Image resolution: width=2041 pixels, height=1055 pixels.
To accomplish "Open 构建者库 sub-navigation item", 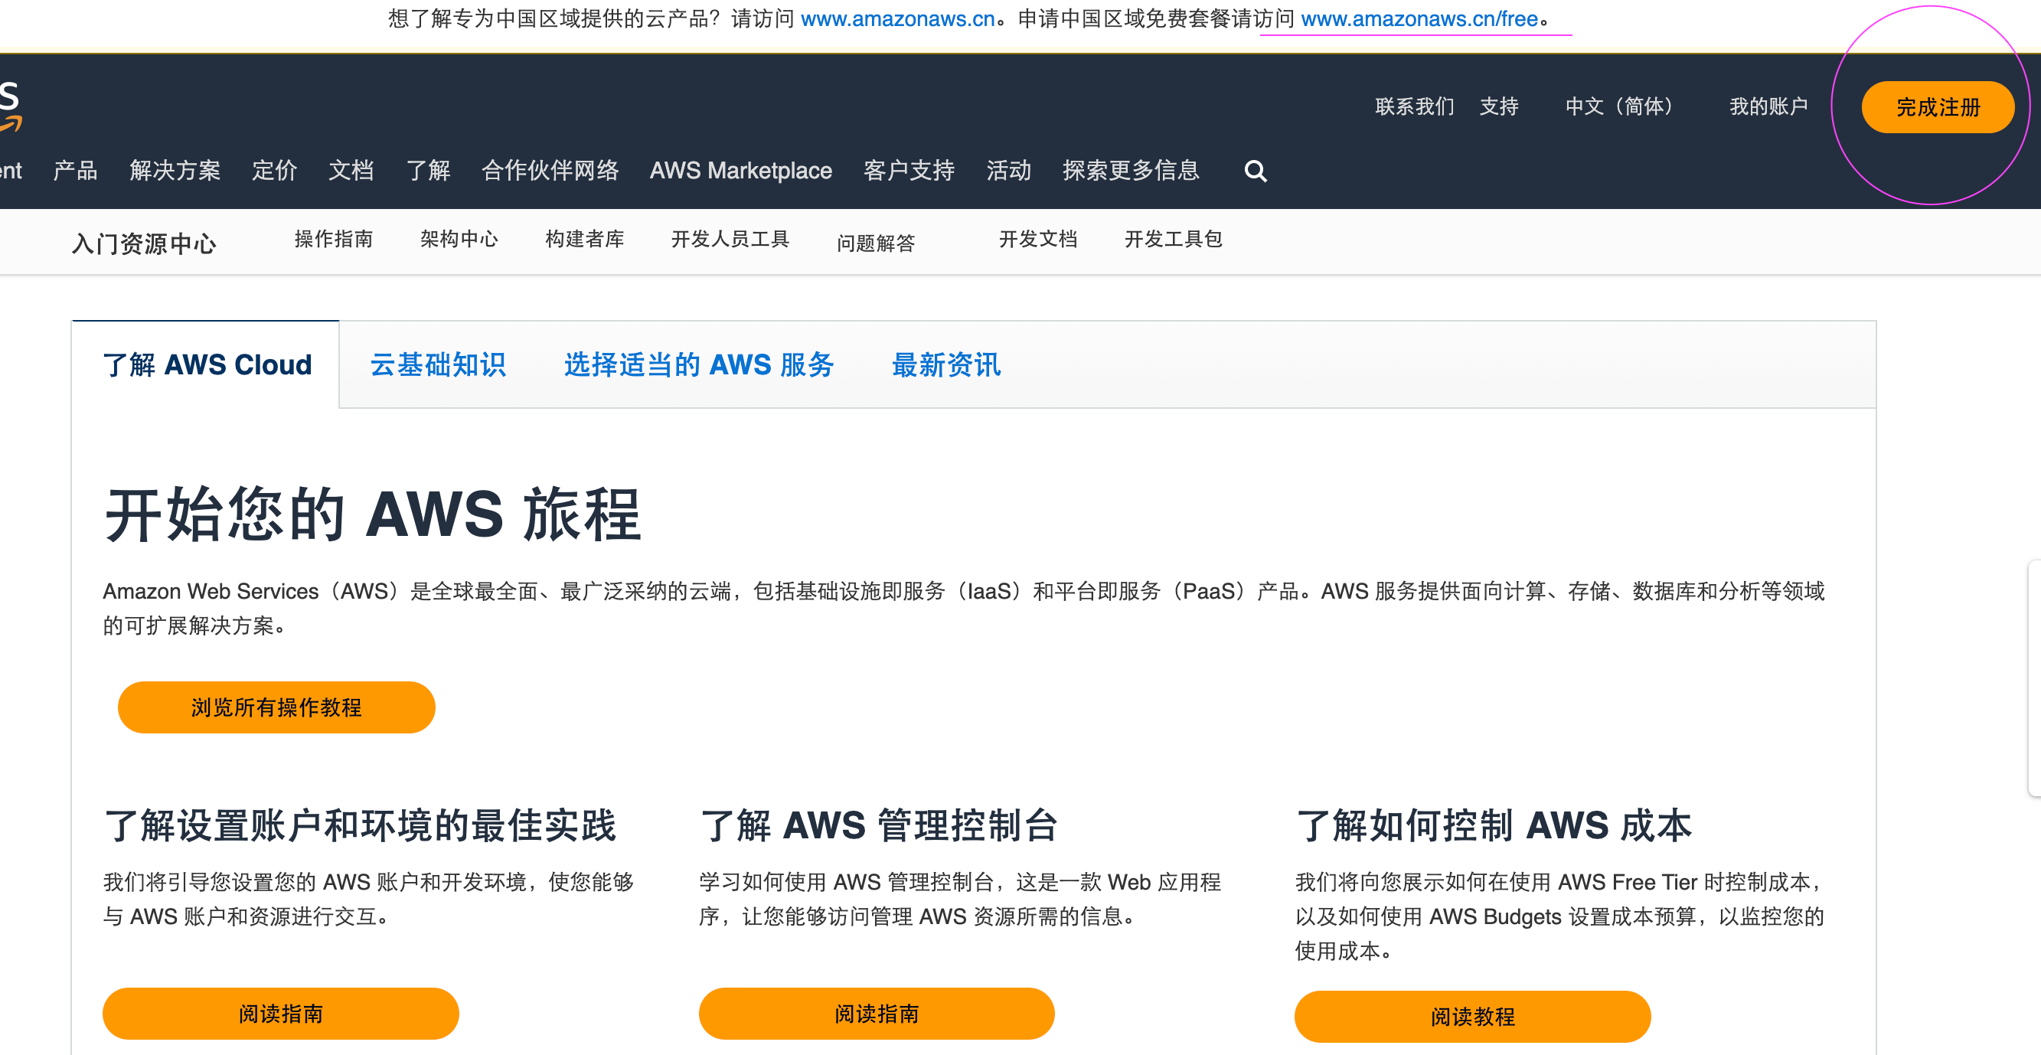I will point(585,239).
